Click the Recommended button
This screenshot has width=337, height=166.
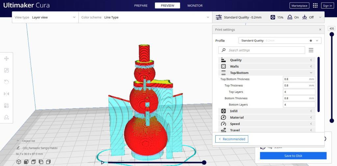tap(232, 139)
